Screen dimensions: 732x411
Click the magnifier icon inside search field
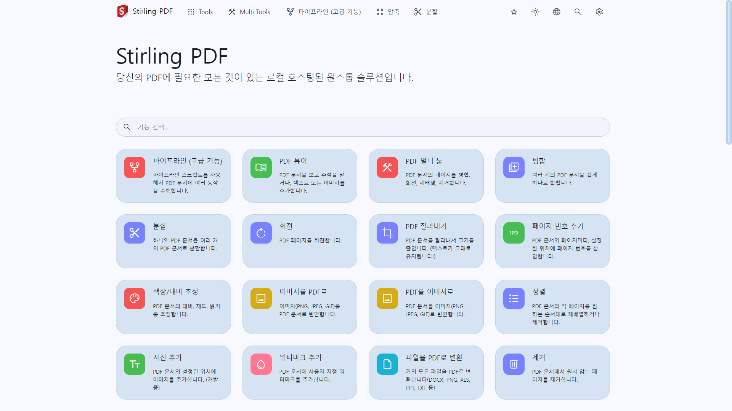127,127
